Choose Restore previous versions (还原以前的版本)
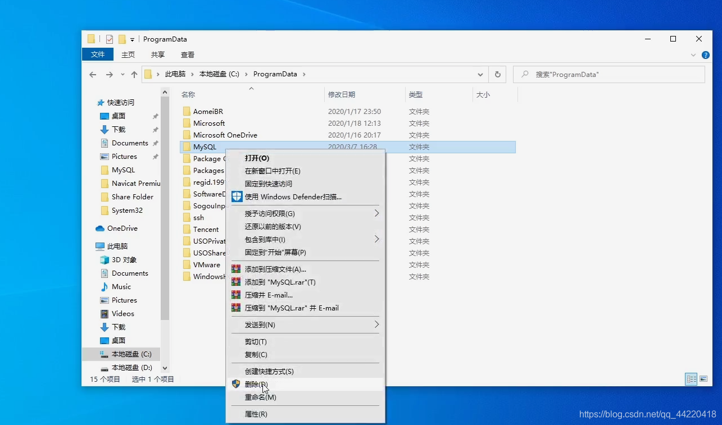722x425 pixels. tap(305, 227)
